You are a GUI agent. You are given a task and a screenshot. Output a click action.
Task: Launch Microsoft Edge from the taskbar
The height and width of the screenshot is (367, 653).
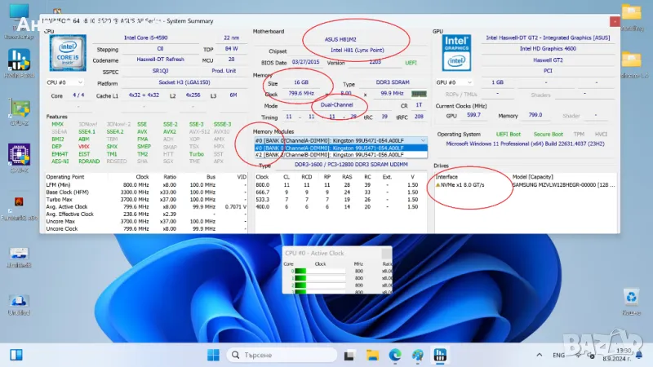click(396, 355)
